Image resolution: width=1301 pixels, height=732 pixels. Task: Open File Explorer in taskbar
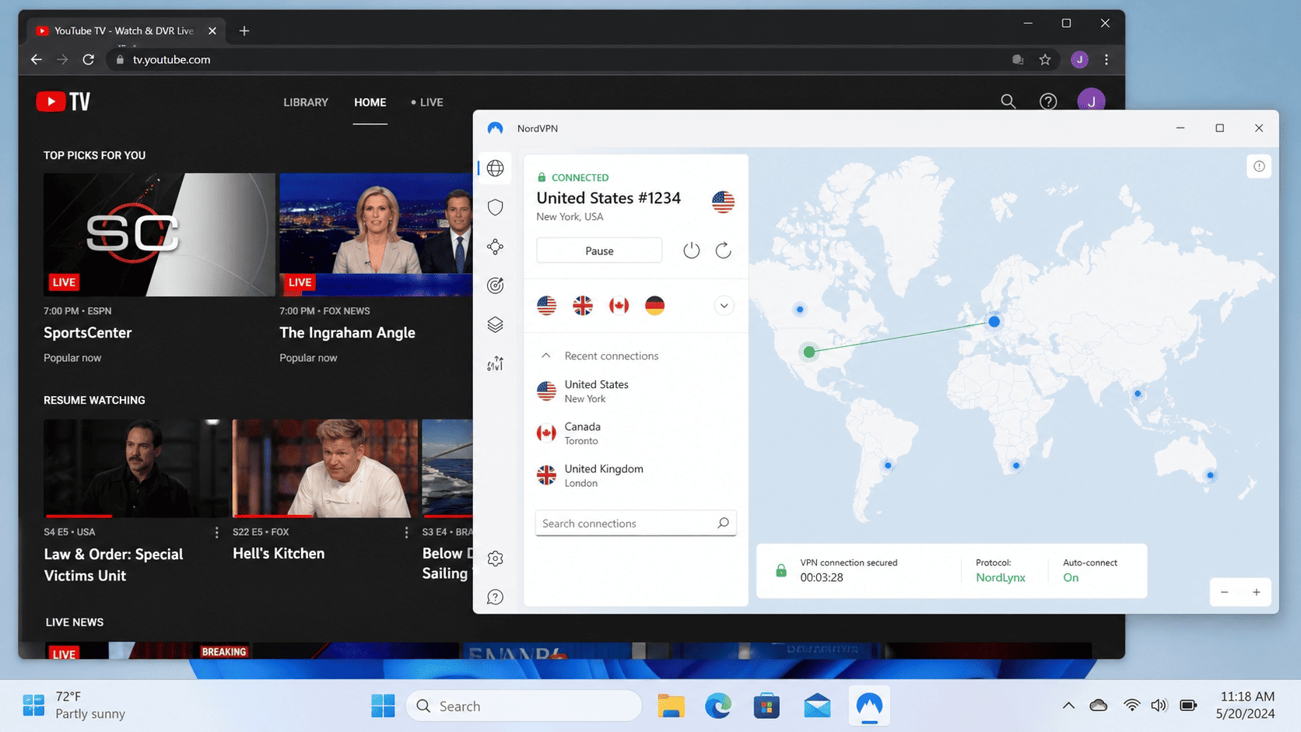(x=671, y=706)
